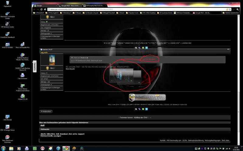Screen dimensions: 243x151
Task: Open the media player taskbar icon
Action: pos(19,148)
